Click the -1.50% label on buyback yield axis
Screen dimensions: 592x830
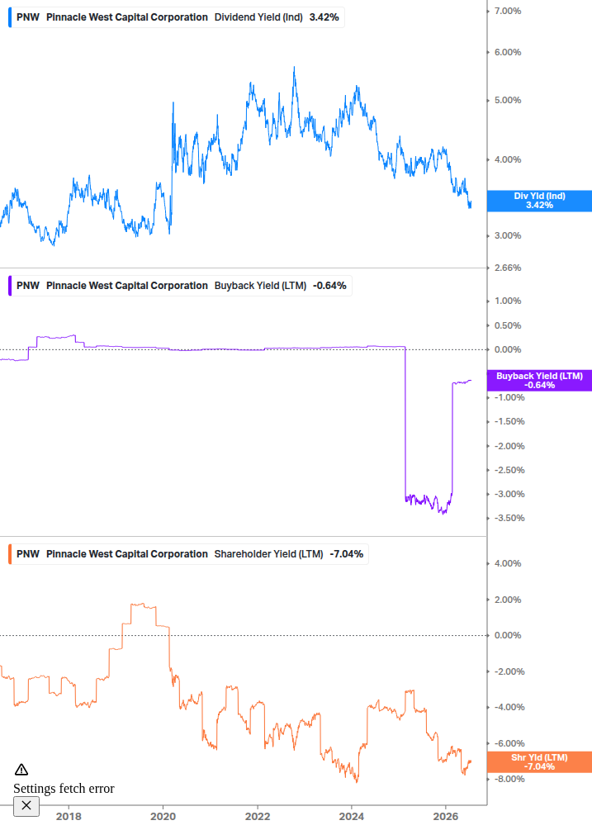coord(509,421)
